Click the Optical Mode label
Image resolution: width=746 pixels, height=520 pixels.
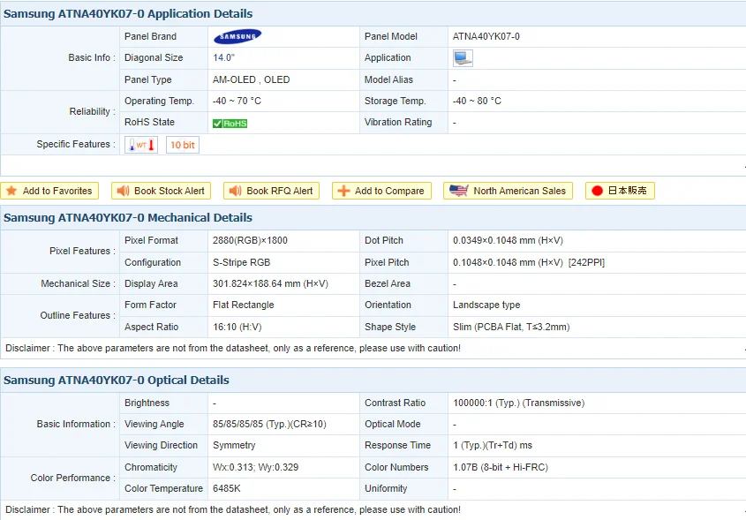393,425
